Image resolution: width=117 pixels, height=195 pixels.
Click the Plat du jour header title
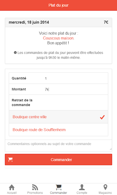point(58,5)
